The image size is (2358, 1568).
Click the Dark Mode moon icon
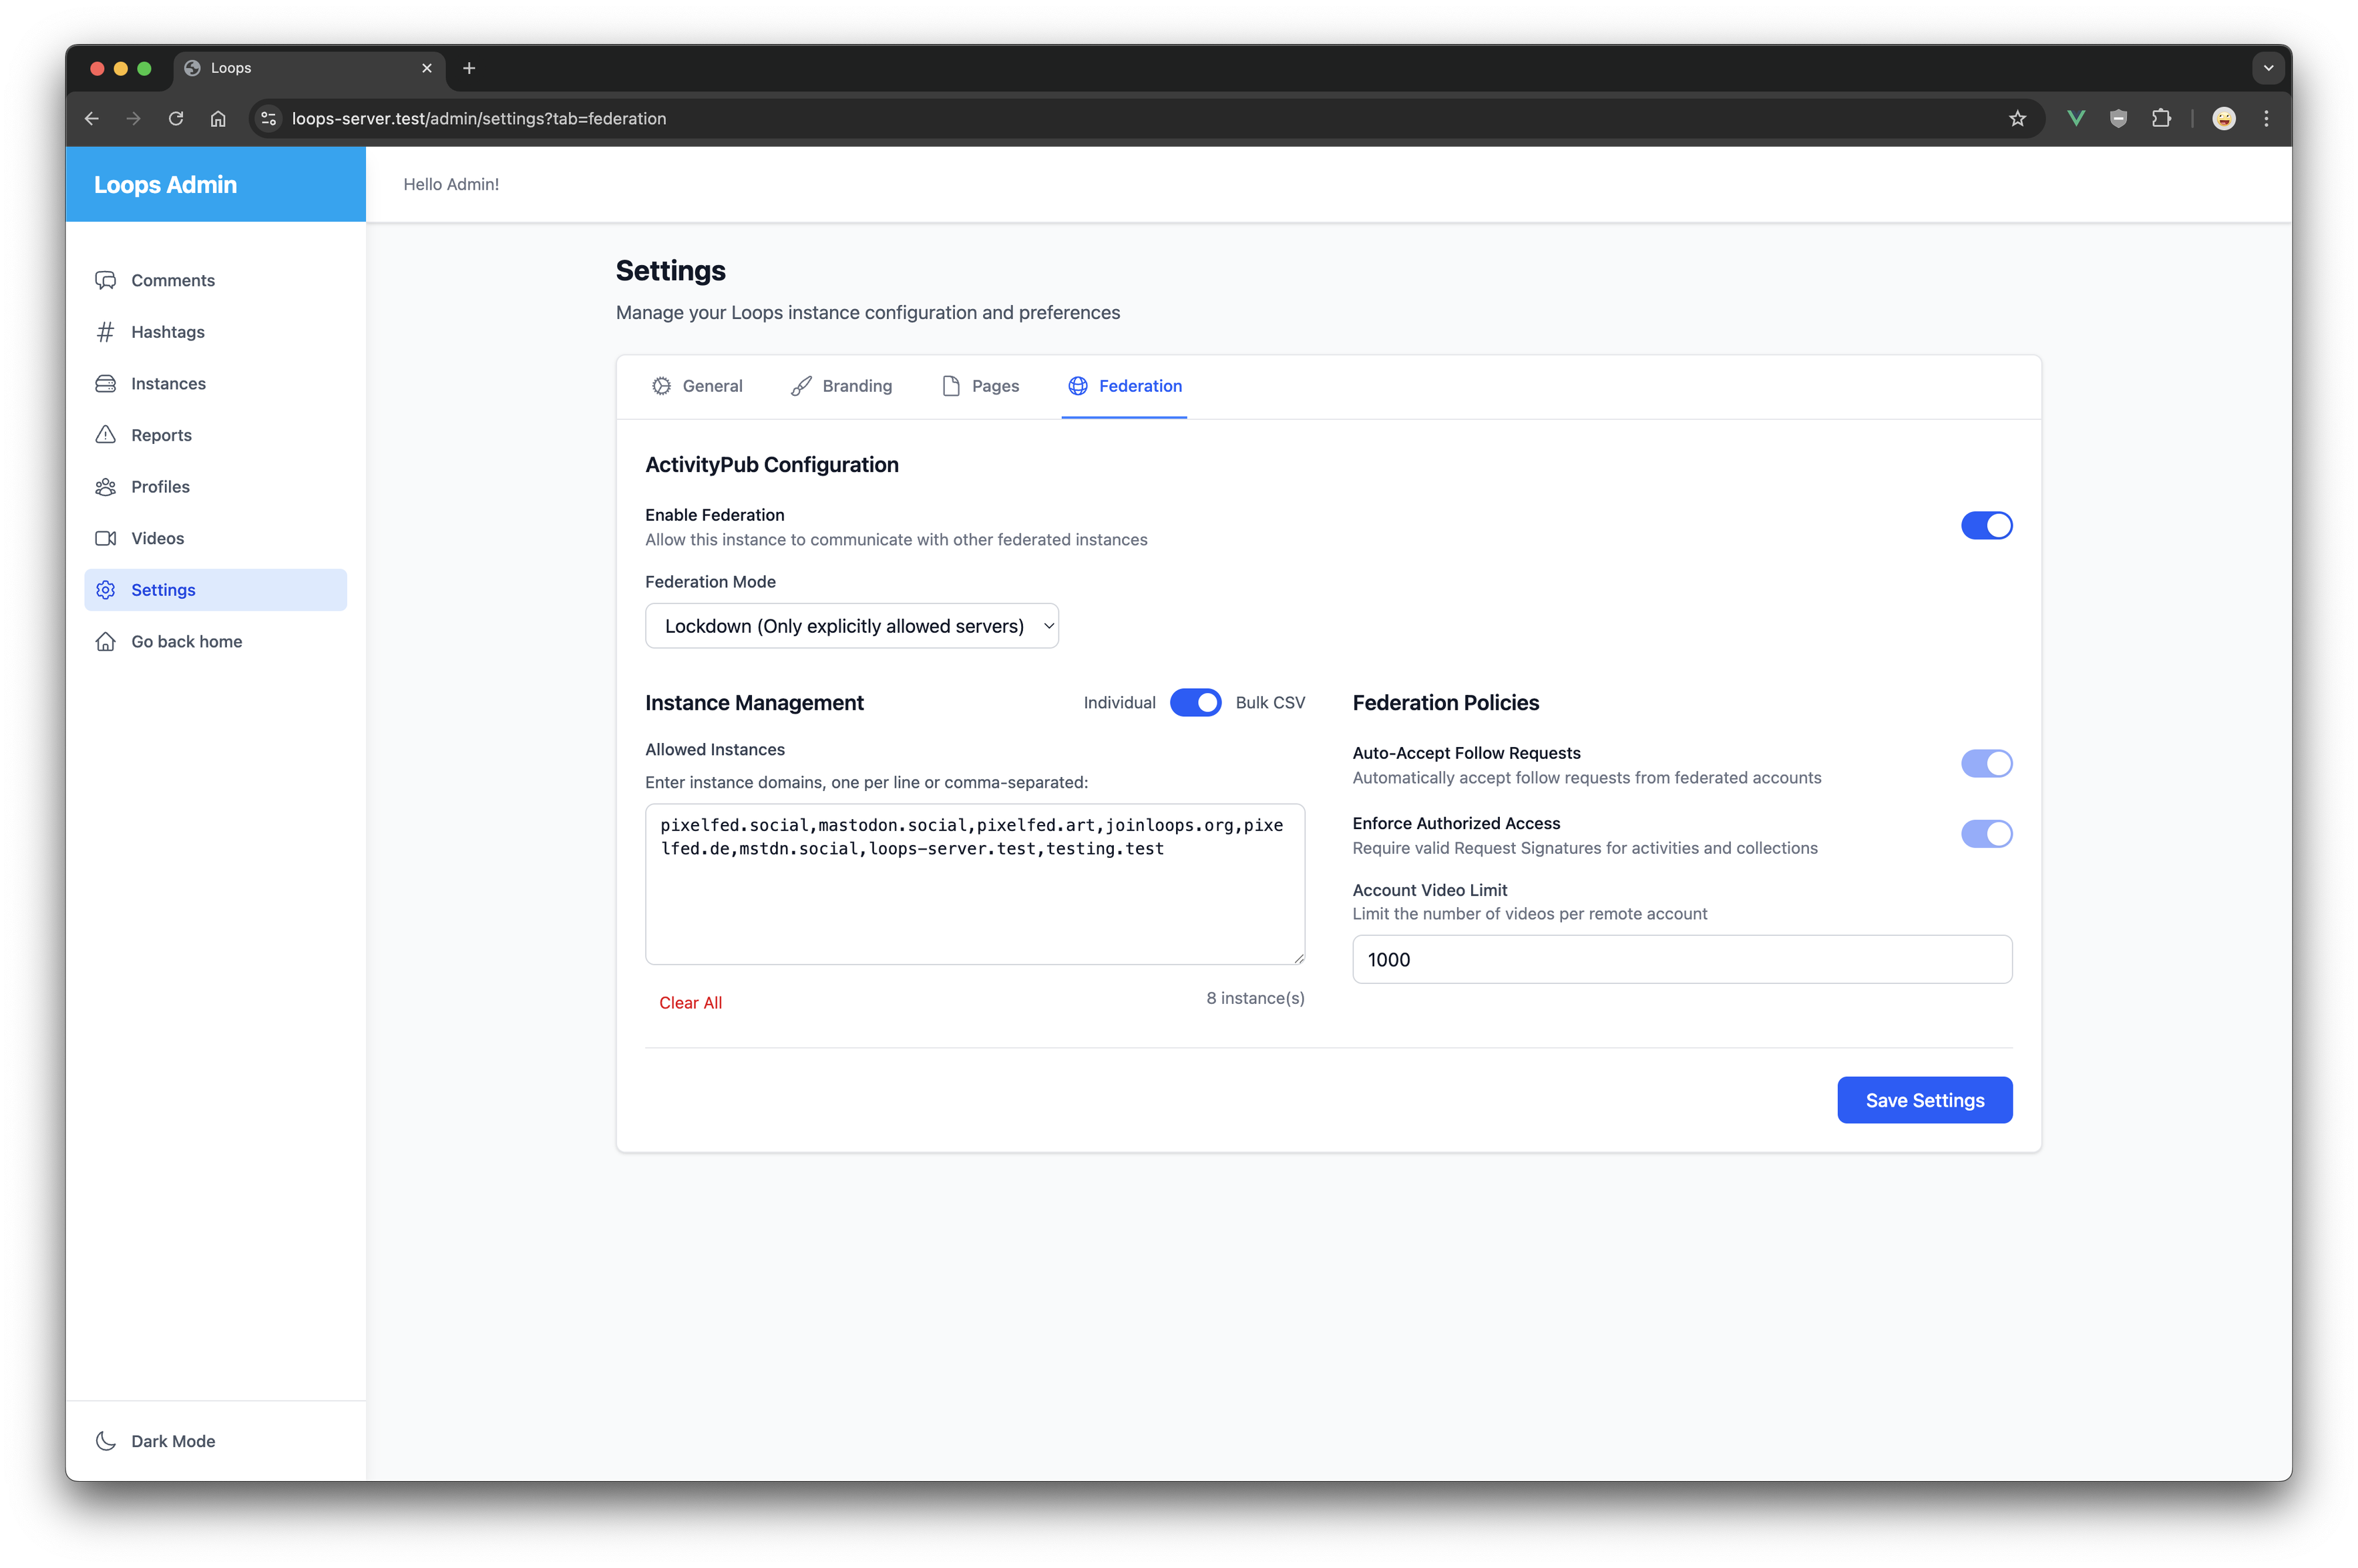coord(105,1441)
